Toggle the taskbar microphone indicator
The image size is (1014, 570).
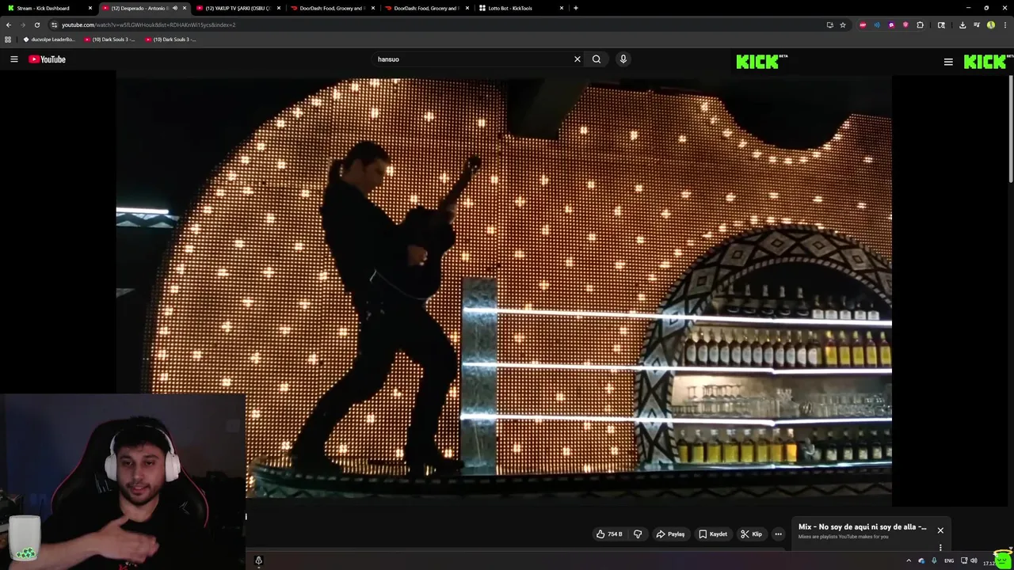point(934,560)
